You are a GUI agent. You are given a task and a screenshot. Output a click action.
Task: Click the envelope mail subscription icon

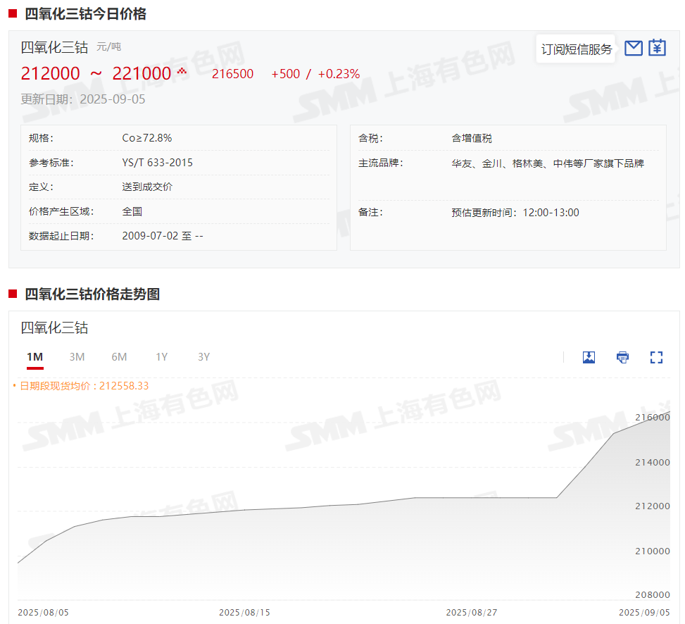634,48
